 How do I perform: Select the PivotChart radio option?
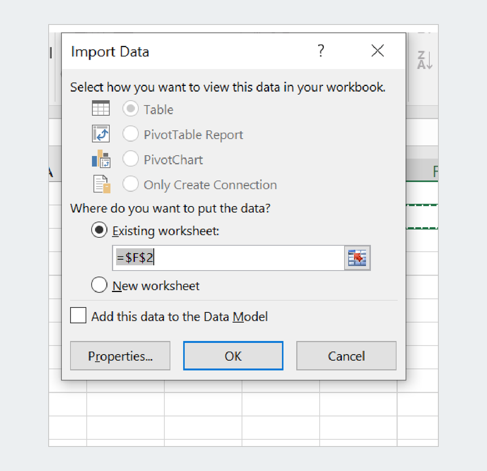(x=130, y=159)
